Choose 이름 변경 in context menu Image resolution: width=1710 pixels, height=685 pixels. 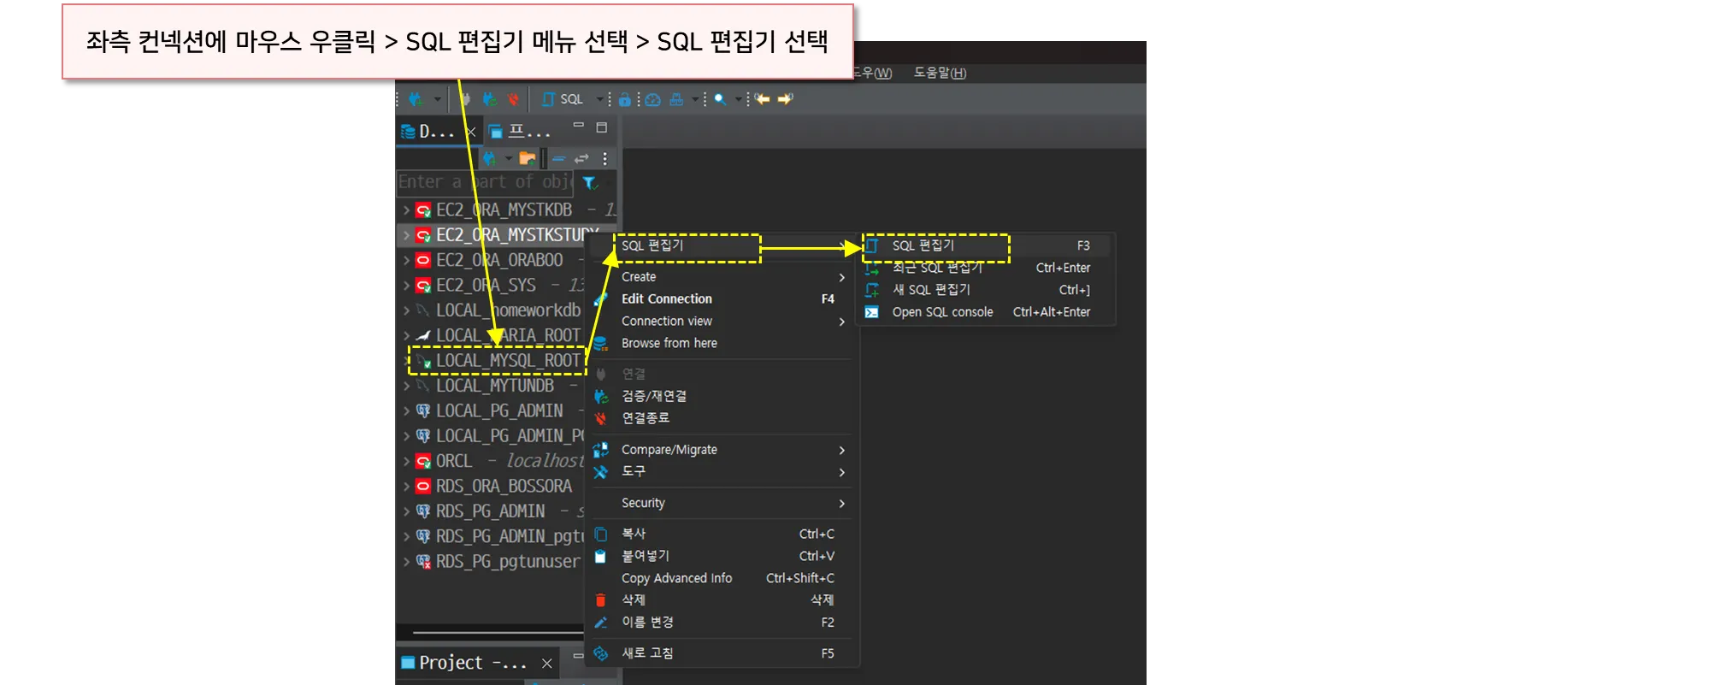721,623
